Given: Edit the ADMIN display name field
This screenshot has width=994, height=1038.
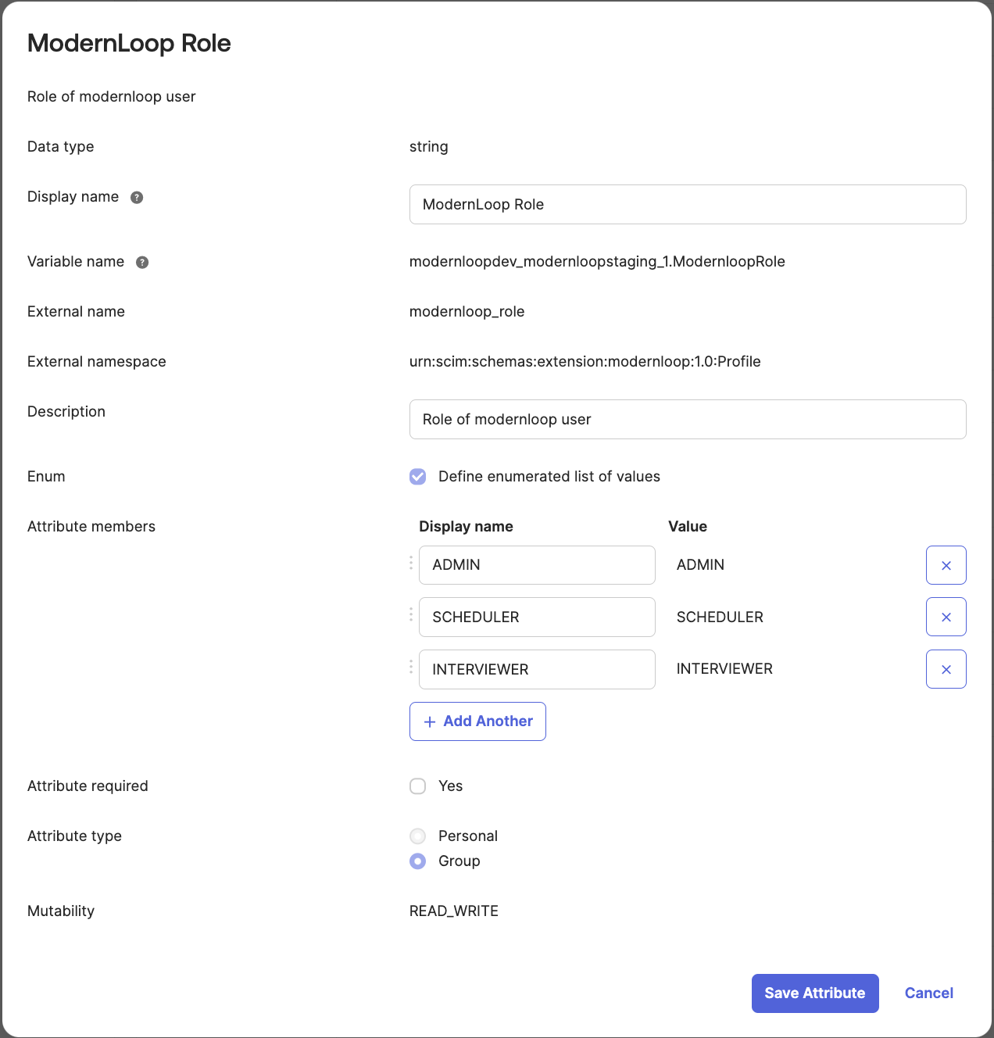Looking at the screenshot, I should pyautogui.click(x=537, y=565).
